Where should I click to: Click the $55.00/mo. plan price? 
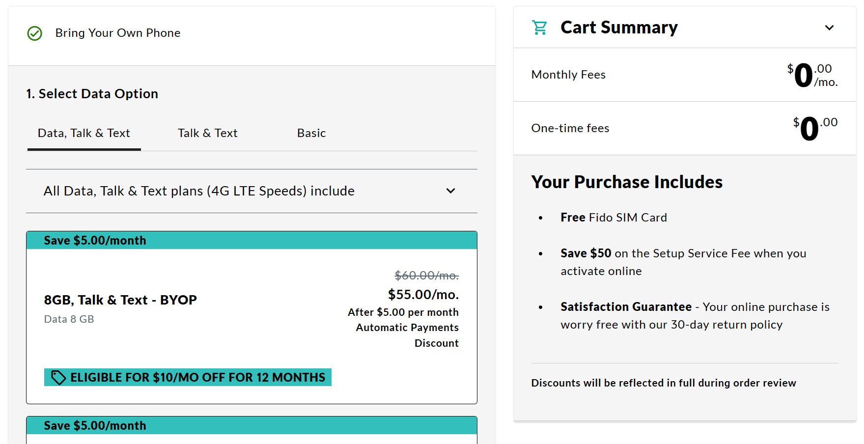[423, 295]
